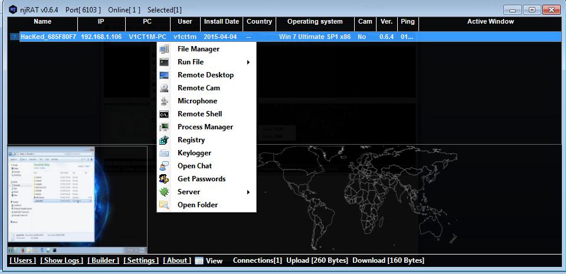The width and height of the screenshot is (566, 274).
Task: Click the Download [160 Bytes] status text
Action: pos(388,260)
